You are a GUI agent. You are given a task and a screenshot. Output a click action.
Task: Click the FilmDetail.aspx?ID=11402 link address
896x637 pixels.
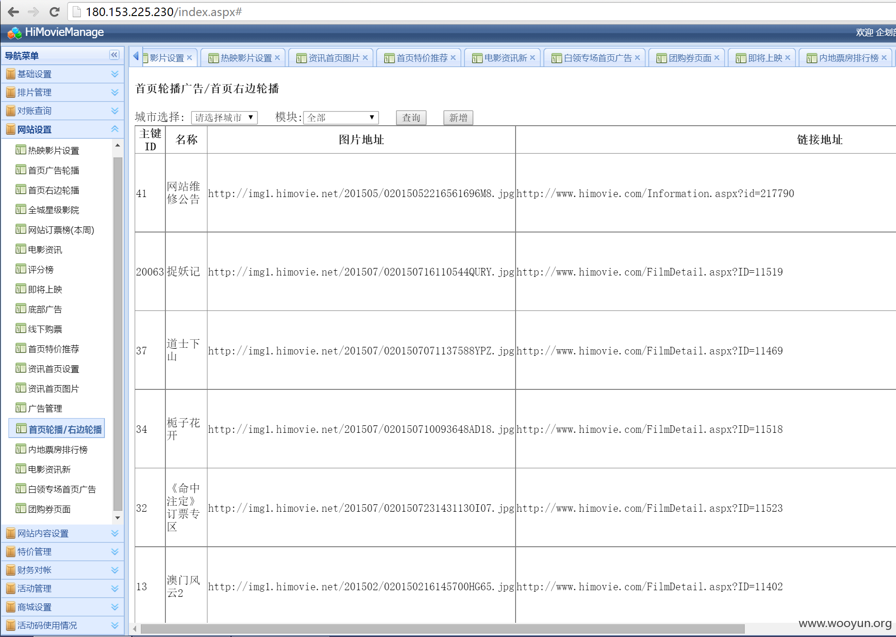coord(650,587)
